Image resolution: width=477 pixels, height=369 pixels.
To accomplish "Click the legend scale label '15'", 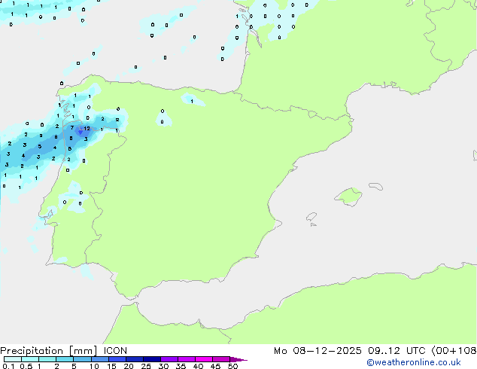I will point(111,366).
